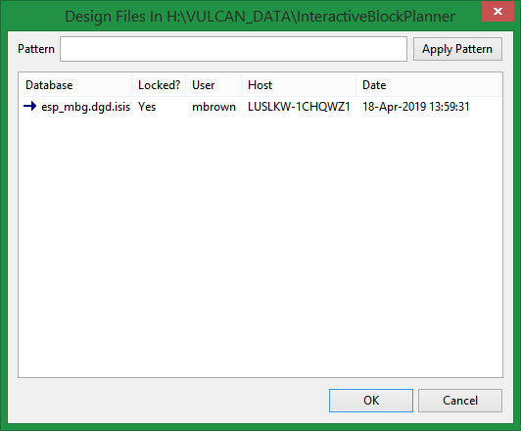521x431 pixels.
Task: Click the 18-Apr-2019 13:59:31 date cell
Action: [416, 107]
